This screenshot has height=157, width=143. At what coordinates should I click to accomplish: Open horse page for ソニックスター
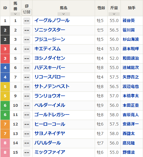coord(50,30)
